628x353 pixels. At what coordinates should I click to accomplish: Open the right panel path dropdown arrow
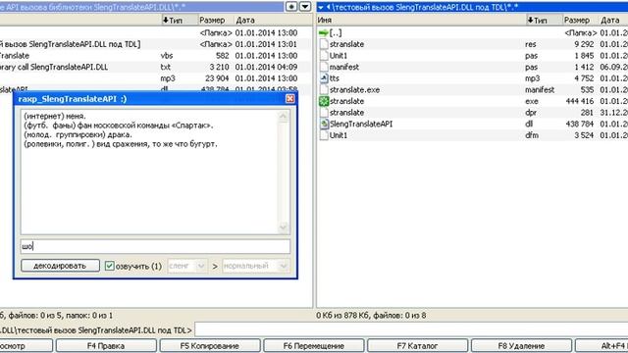tap(321, 7)
